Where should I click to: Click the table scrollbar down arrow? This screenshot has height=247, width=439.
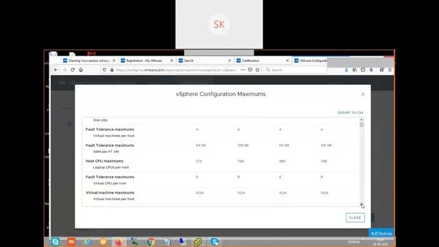[361, 204]
